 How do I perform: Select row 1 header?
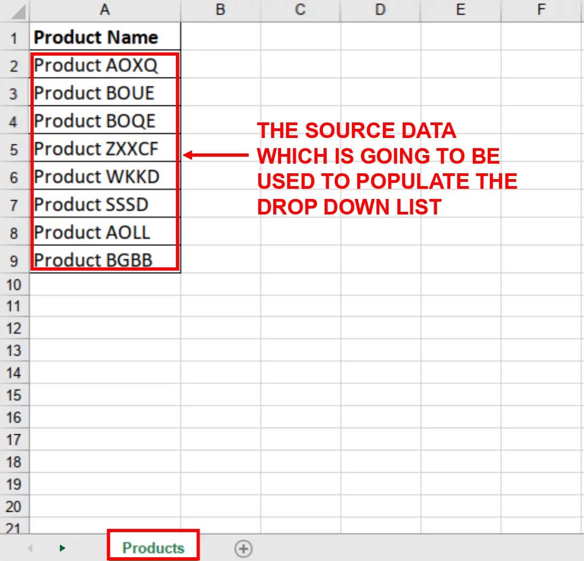(14, 37)
